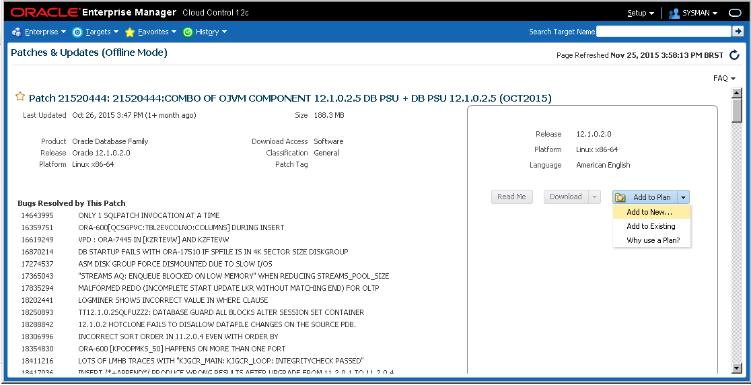Click bug number 18250893
Viewport: 751px width, 385px height.
point(37,312)
